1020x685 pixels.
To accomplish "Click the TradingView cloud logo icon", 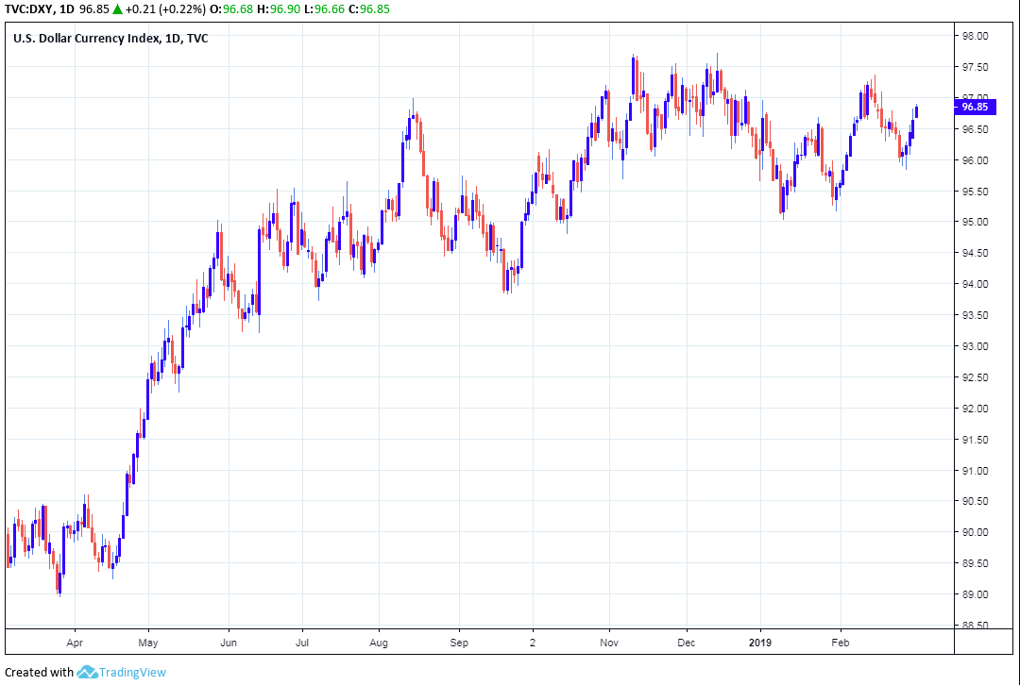I will [88, 673].
